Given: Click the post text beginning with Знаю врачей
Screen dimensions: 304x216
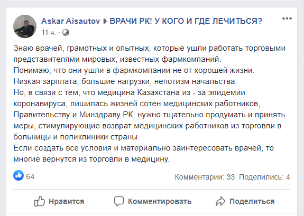Looking at the screenshot, I should [149, 54].
